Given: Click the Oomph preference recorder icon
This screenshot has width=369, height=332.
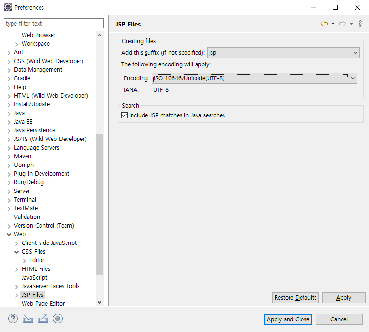Looking at the screenshot, I should click(x=58, y=319).
